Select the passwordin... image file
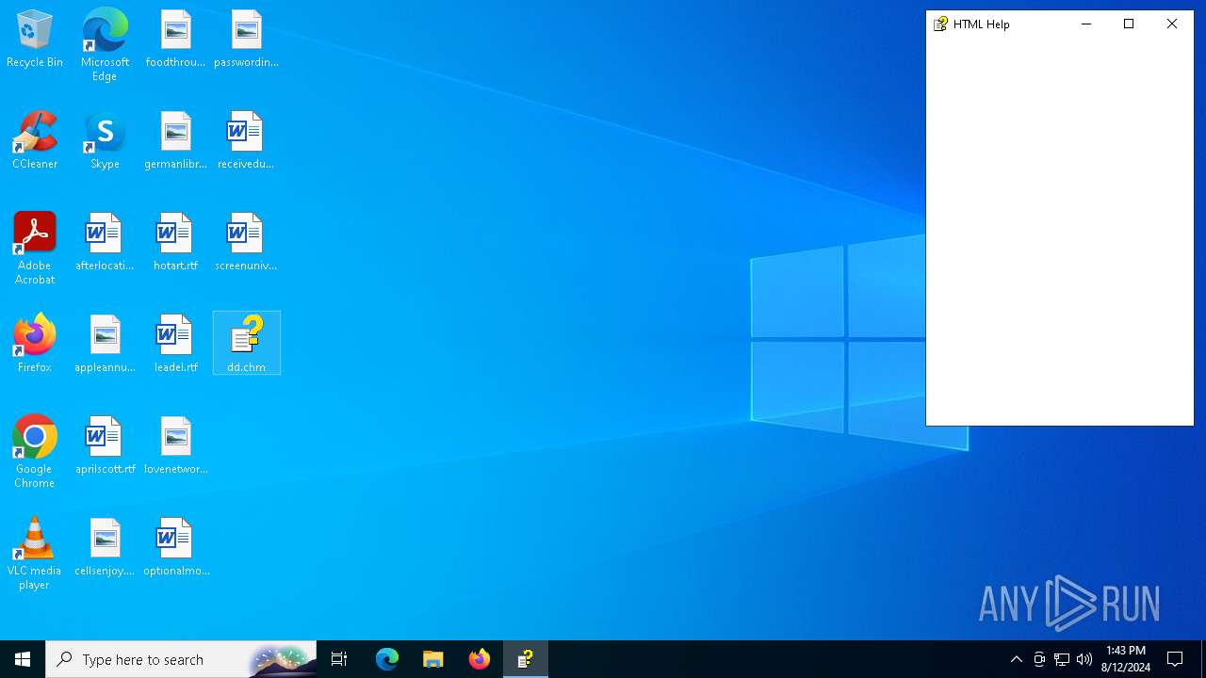The image size is (1206, 678). (x=246, y=40)
